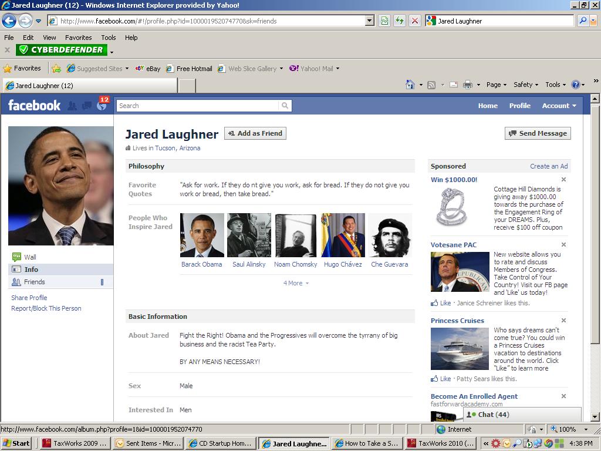This screenshot has height=451, width=601.
Task: Open a new browser tab
Action: (187, 86)
